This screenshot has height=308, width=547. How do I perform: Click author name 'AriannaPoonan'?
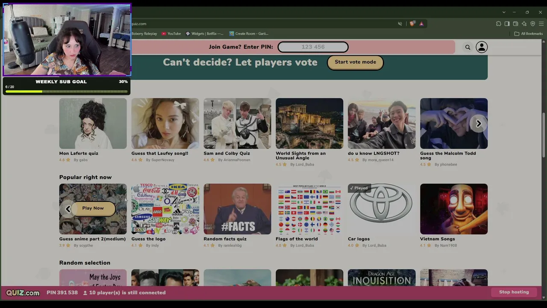pos(237,160)
